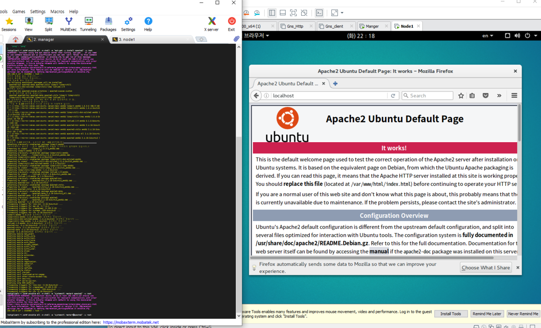Click VMware revert snapshot icon

pyautogui.click(x=246, y=13)
